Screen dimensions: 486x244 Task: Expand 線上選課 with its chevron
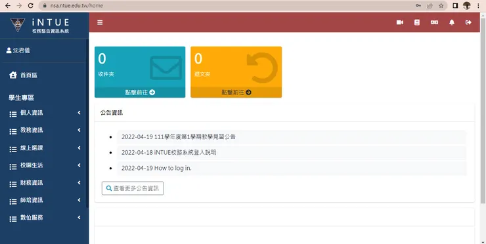pyautogui.click(x=79, y=148)
